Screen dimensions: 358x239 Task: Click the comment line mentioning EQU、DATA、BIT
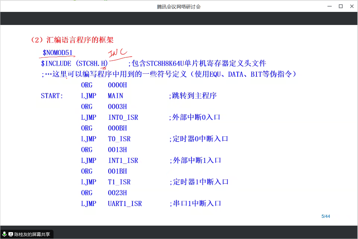point(169,74)
